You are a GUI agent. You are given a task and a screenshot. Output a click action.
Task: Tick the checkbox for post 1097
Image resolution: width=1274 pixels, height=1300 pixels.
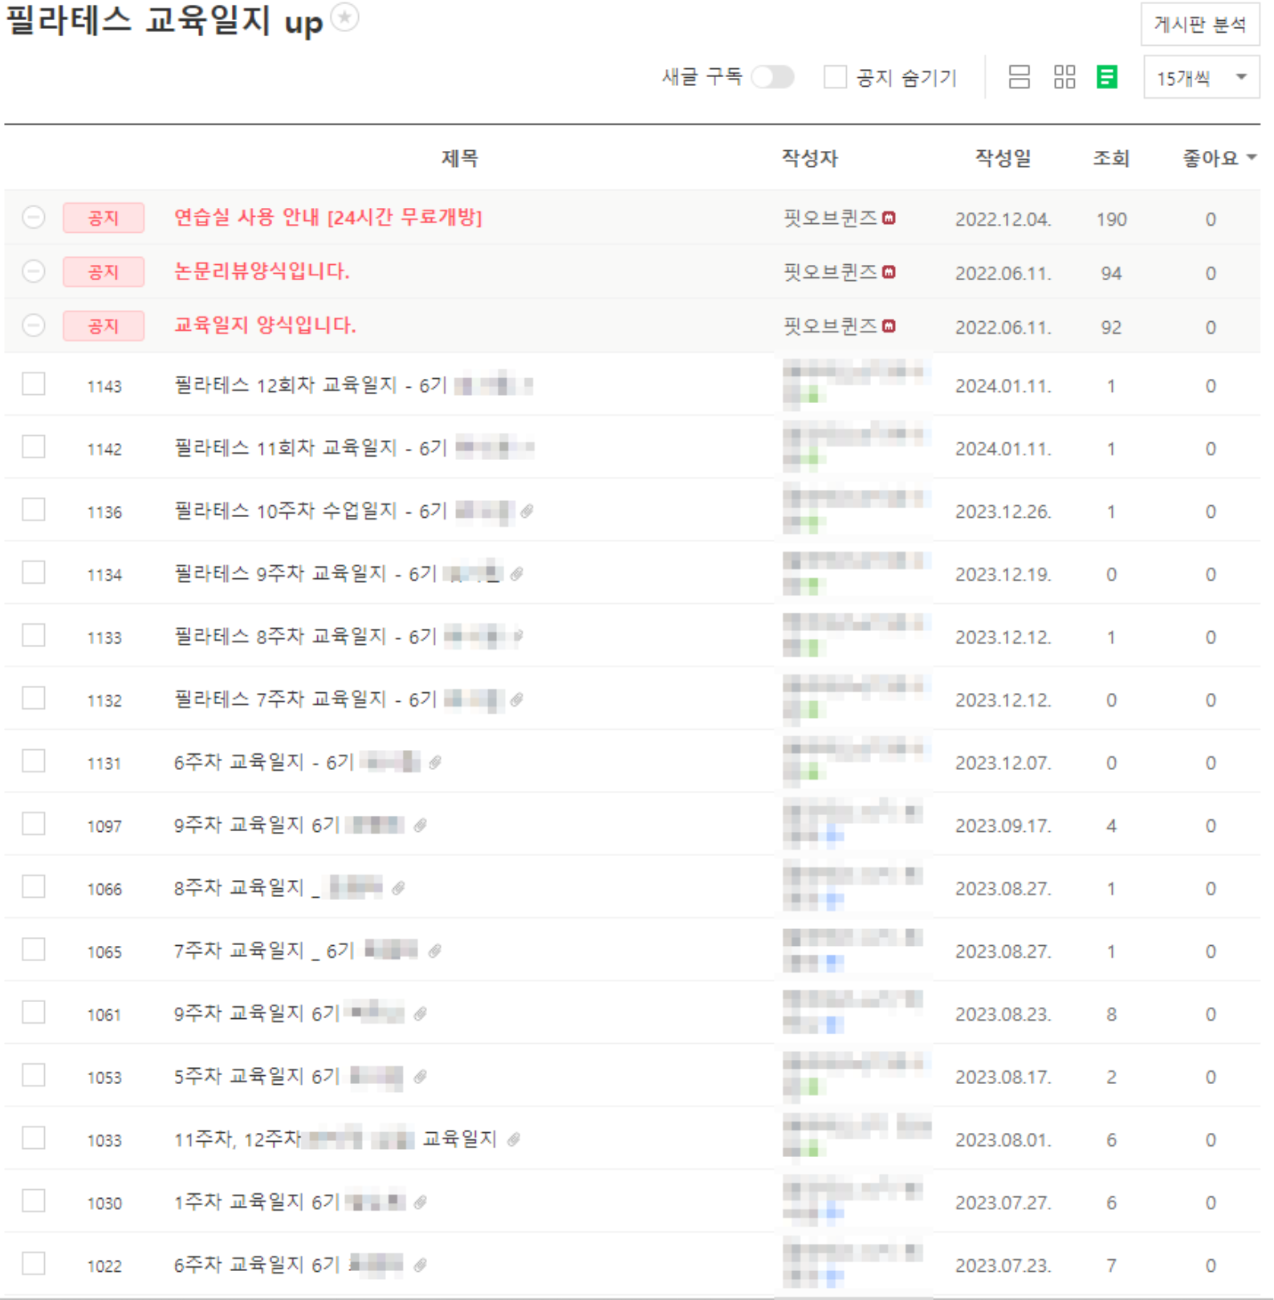[34, 824]
